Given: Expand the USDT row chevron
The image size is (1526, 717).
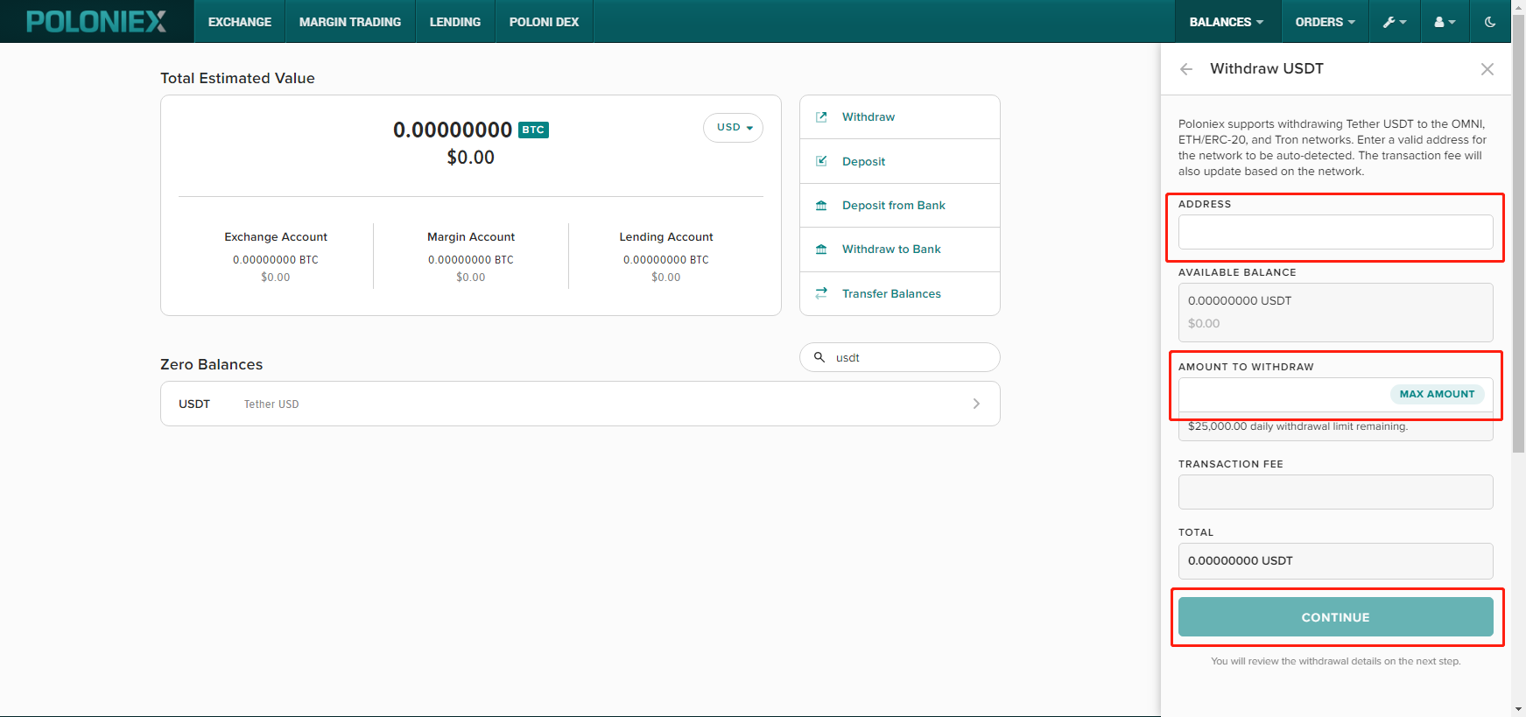Looking at the screenshot, I should (x=976, y=404).
